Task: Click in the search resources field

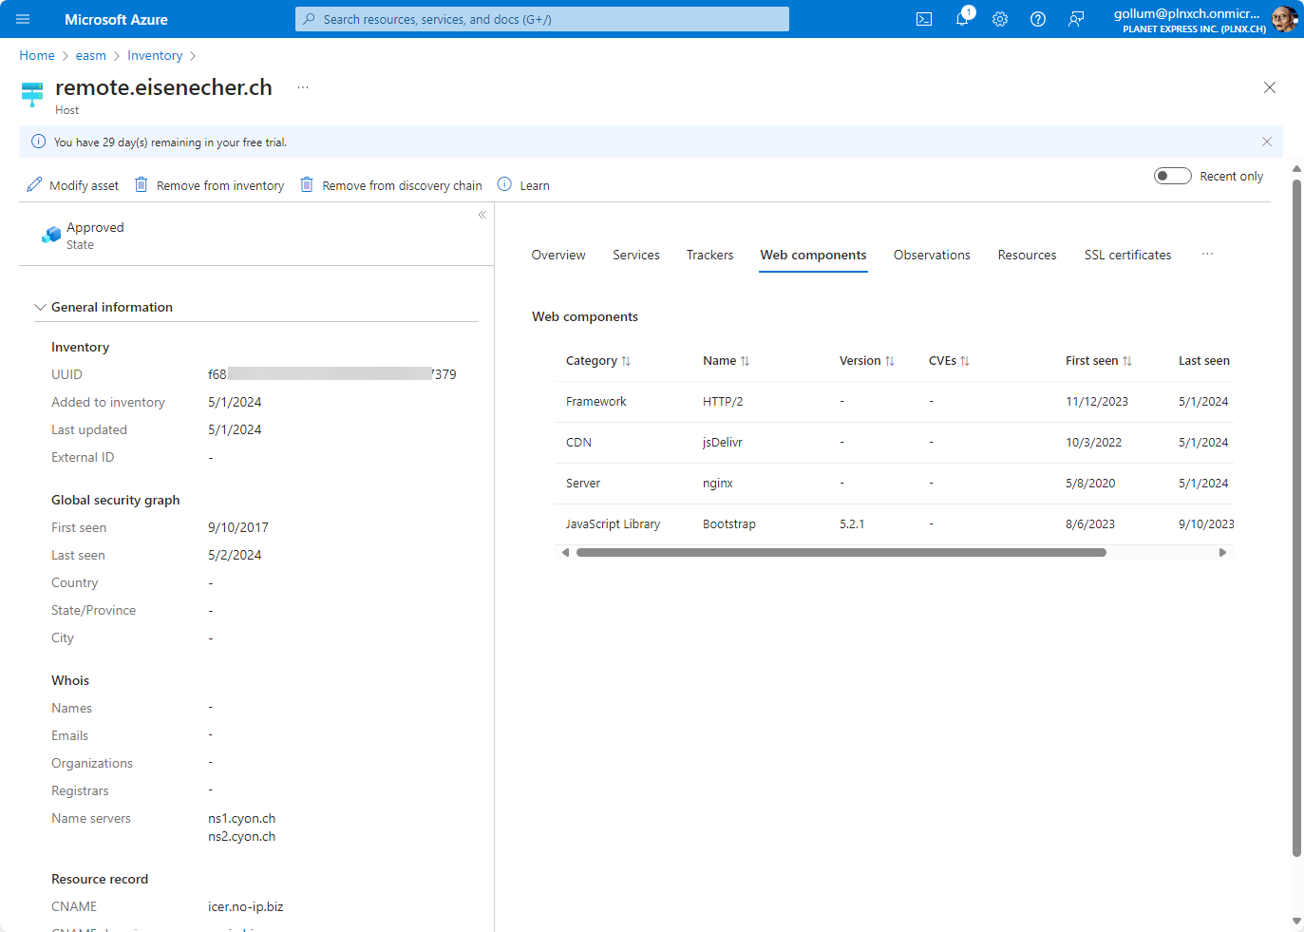Action: pyautogui.click(x=541, y=19)
